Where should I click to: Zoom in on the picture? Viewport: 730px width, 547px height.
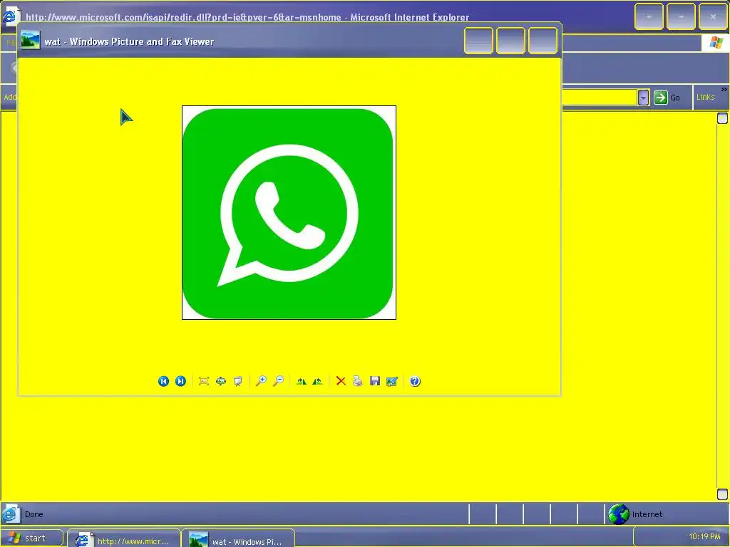pyautogui.click(x=261, y=382)
